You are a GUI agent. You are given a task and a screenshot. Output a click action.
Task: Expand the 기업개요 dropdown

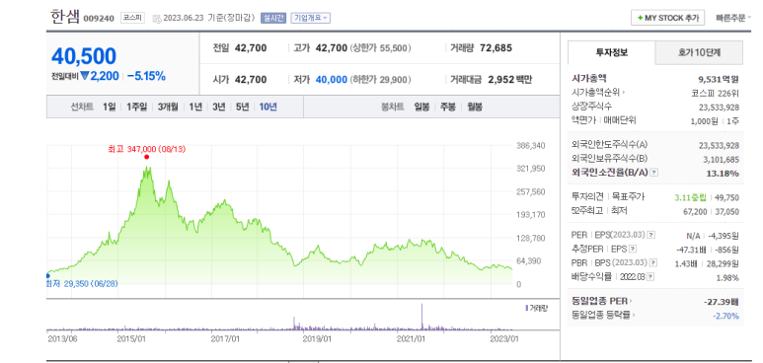click(x=311, y=18)
